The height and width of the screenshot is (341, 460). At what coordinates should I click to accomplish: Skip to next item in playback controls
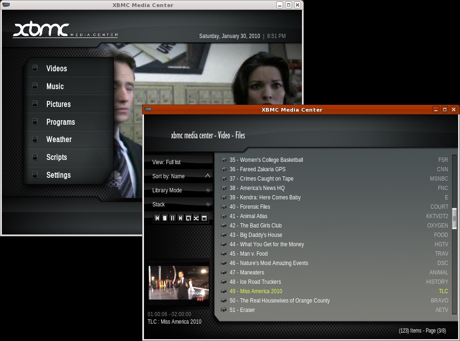181,218
